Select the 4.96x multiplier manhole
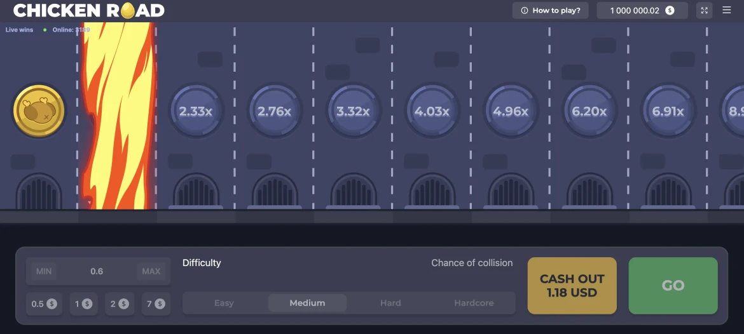The image size is (744, 334). (511, 111)
